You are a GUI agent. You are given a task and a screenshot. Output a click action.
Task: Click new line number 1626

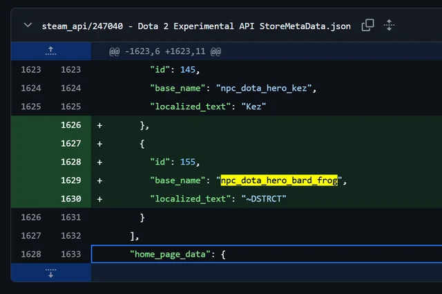click(x=70, y=125)
